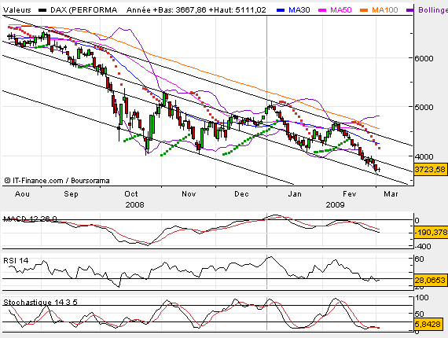Screen dimensions: 448x338
Task: Click the Sep month label
Action: point(72,194)
